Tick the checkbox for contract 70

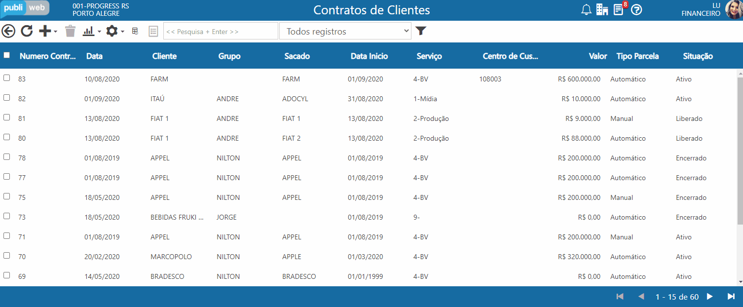point(6,256)
